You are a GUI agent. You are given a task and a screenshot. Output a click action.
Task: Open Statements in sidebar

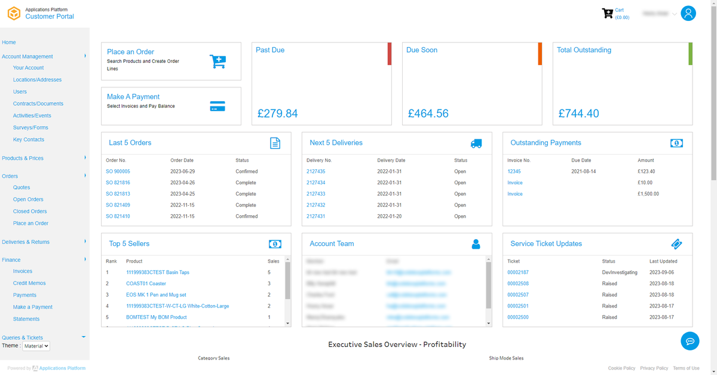pos(26,319)
